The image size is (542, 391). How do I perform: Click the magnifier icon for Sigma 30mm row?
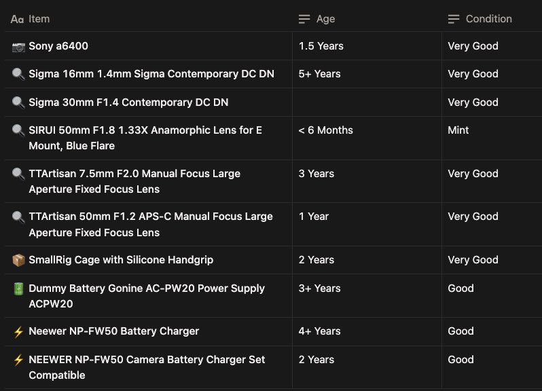pyautogui.click(x=18, y=103)
